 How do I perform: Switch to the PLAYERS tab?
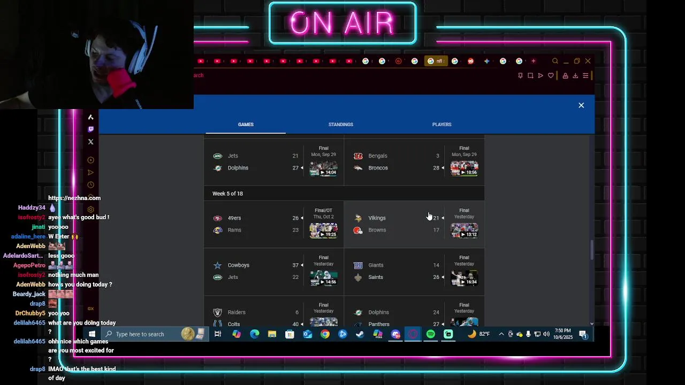pos(442,125)
